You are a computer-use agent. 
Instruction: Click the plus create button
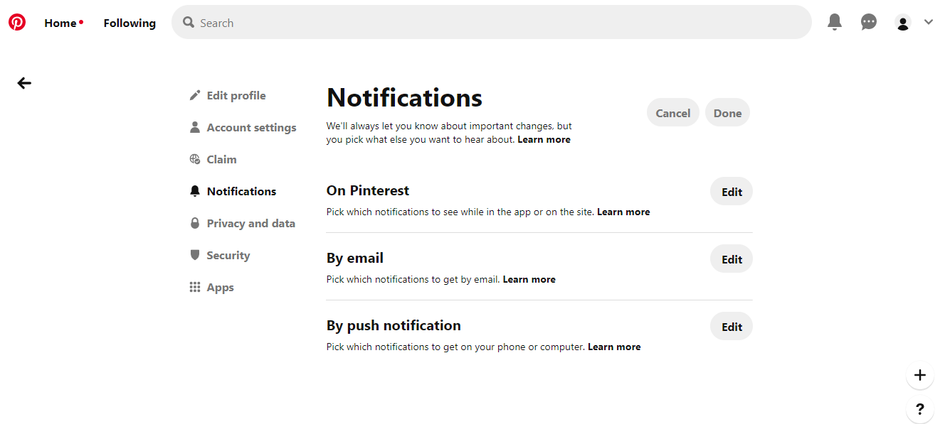(920, 375)
